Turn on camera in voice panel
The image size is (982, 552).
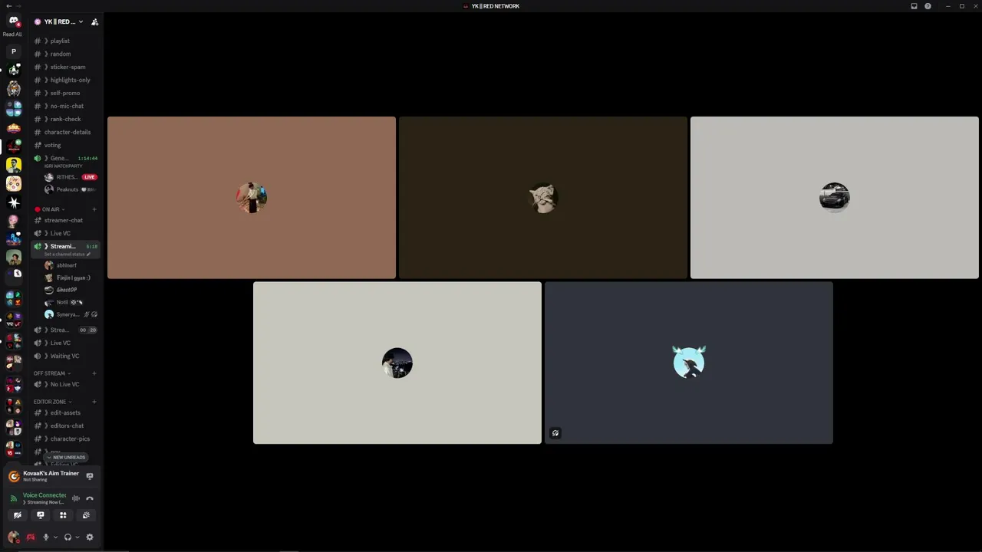coord(17,515)
